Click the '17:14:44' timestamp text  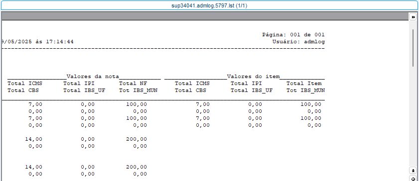point(60,42)
